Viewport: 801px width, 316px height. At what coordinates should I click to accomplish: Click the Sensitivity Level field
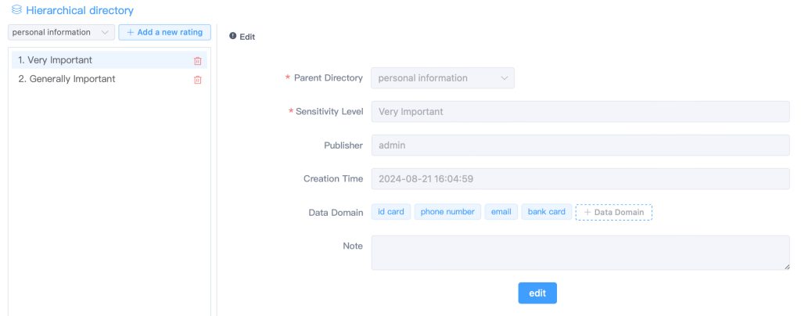[x=580, y=111]
